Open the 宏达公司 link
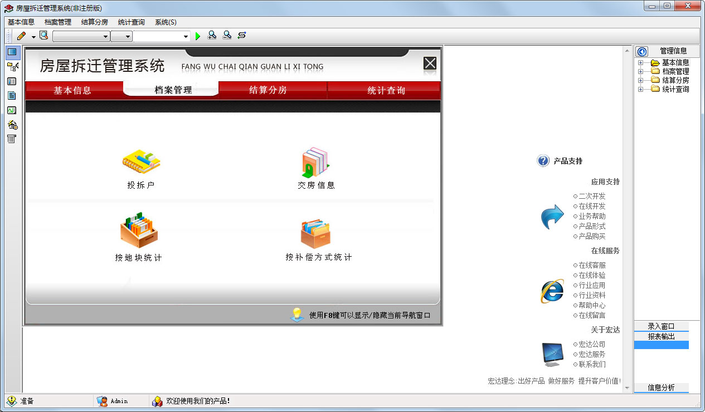 pyautogui.click(x=592, y=344)
